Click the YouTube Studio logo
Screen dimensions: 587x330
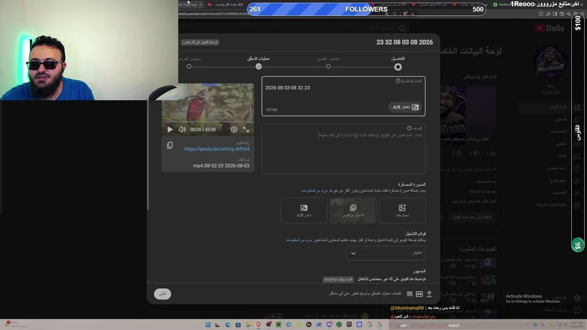[x=549, y=28]
